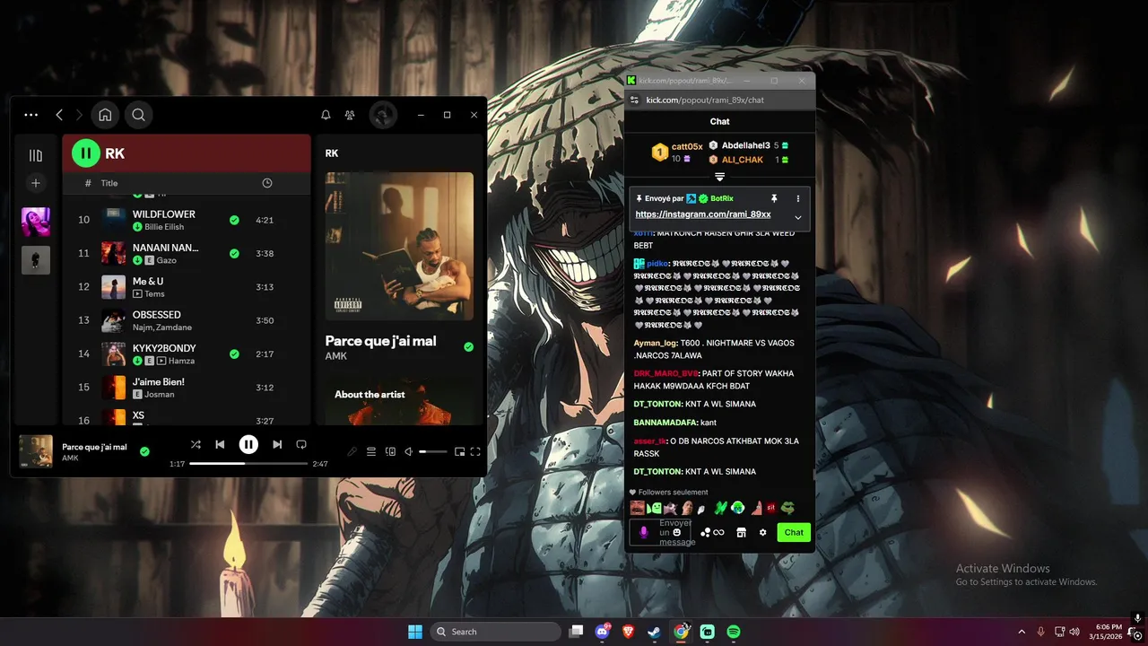Open Kick channel points bubbles icon

pyautogui.click(x=706, y=532)
